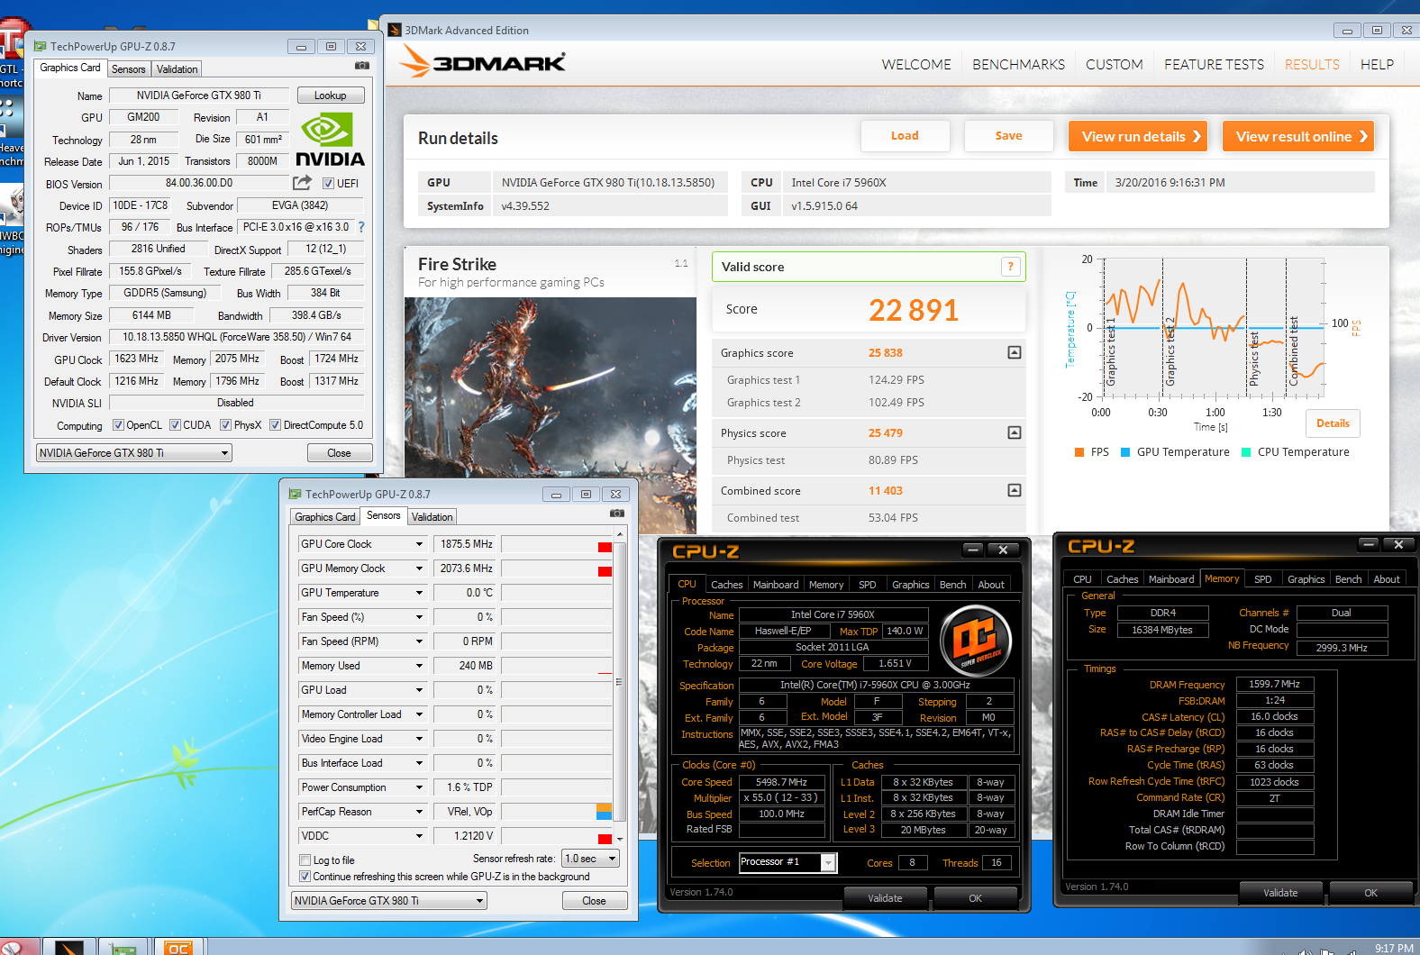Click the CPU-Z OC badge logo
1420x955 pixels.
tap(976, 641)
